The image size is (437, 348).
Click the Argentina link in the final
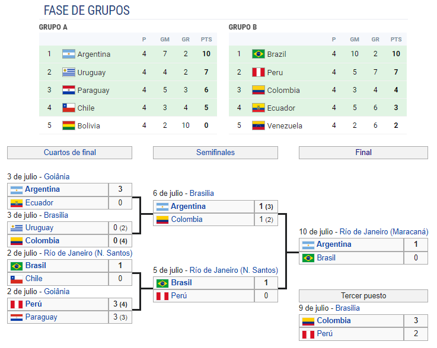coord(334,244)
